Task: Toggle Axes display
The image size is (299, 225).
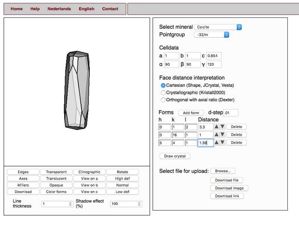Action: click(23, 178)
